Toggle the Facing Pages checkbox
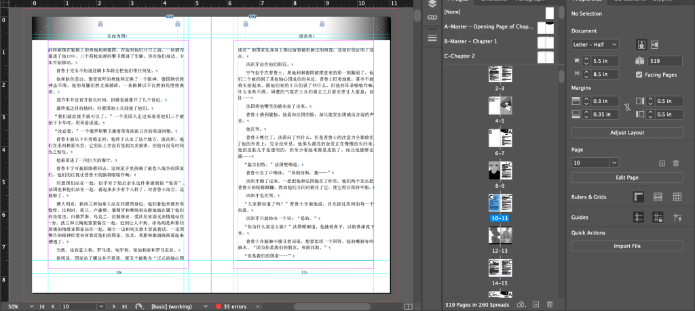Screen dimensions: 695x311 [639, 74]
